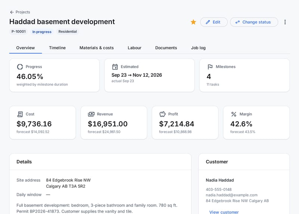
Task: Click the email nadia.haddad@example.com
Action: click(231, 195)
